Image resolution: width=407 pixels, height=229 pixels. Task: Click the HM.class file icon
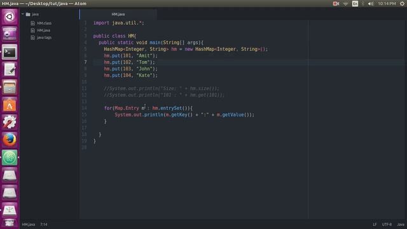32,23
